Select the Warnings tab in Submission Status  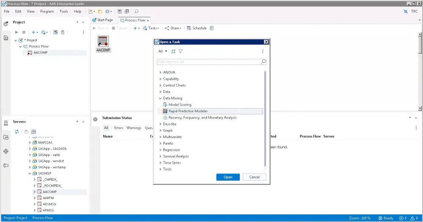tap(134, 128)
